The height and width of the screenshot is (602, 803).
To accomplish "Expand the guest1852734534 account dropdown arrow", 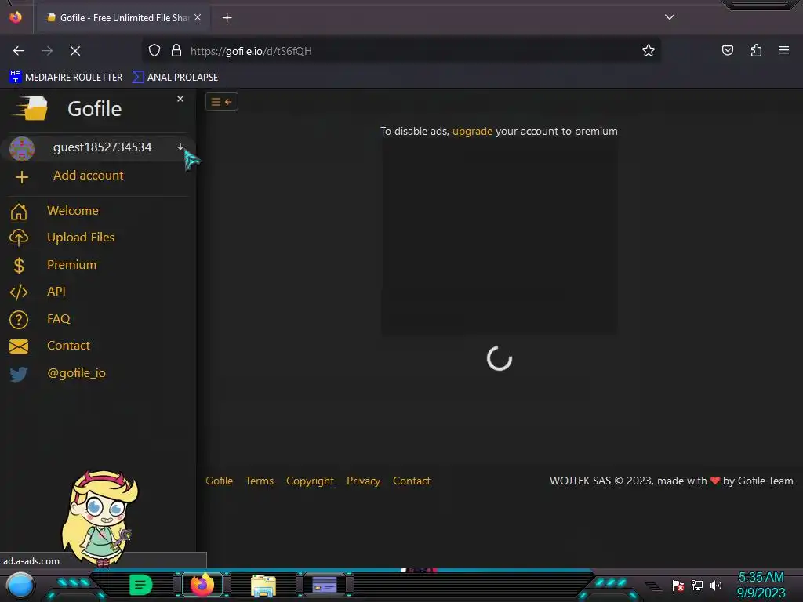I will (180, 147).
